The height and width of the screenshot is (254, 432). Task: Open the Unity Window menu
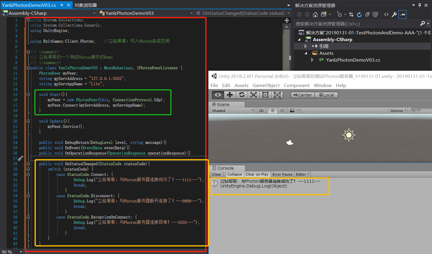(x=323, y=85)
